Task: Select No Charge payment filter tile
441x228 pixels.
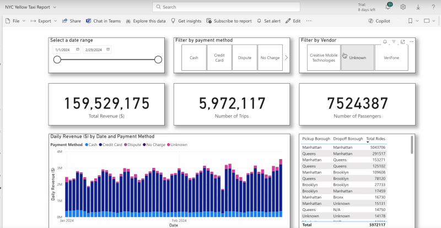Action: coord(270,58)
